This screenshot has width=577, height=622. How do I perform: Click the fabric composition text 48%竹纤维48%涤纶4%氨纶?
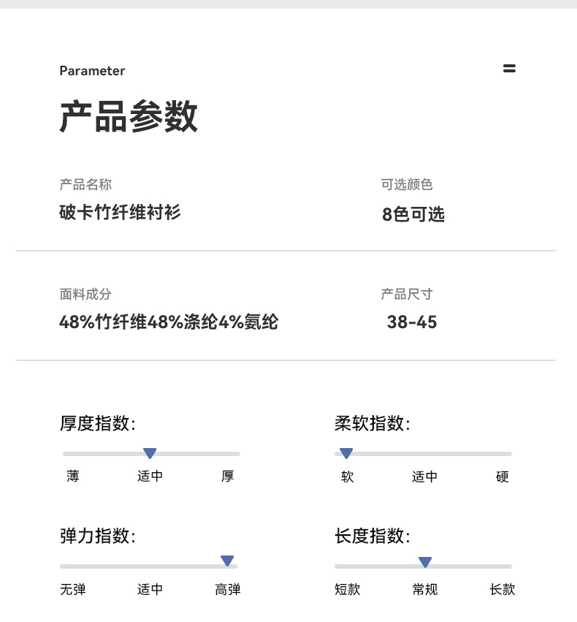point(169,322)
